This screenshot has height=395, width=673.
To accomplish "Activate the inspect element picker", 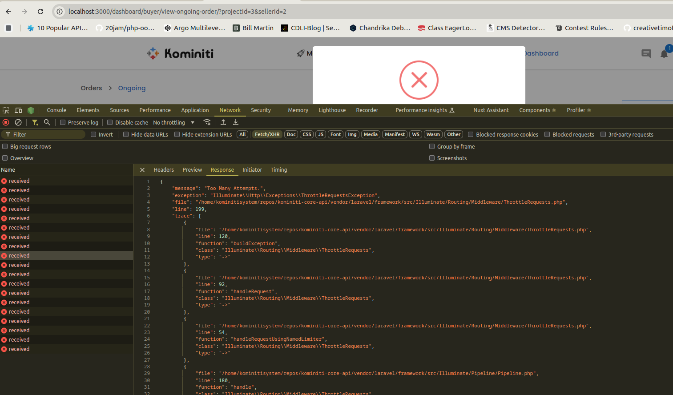I will click(6, 110).
